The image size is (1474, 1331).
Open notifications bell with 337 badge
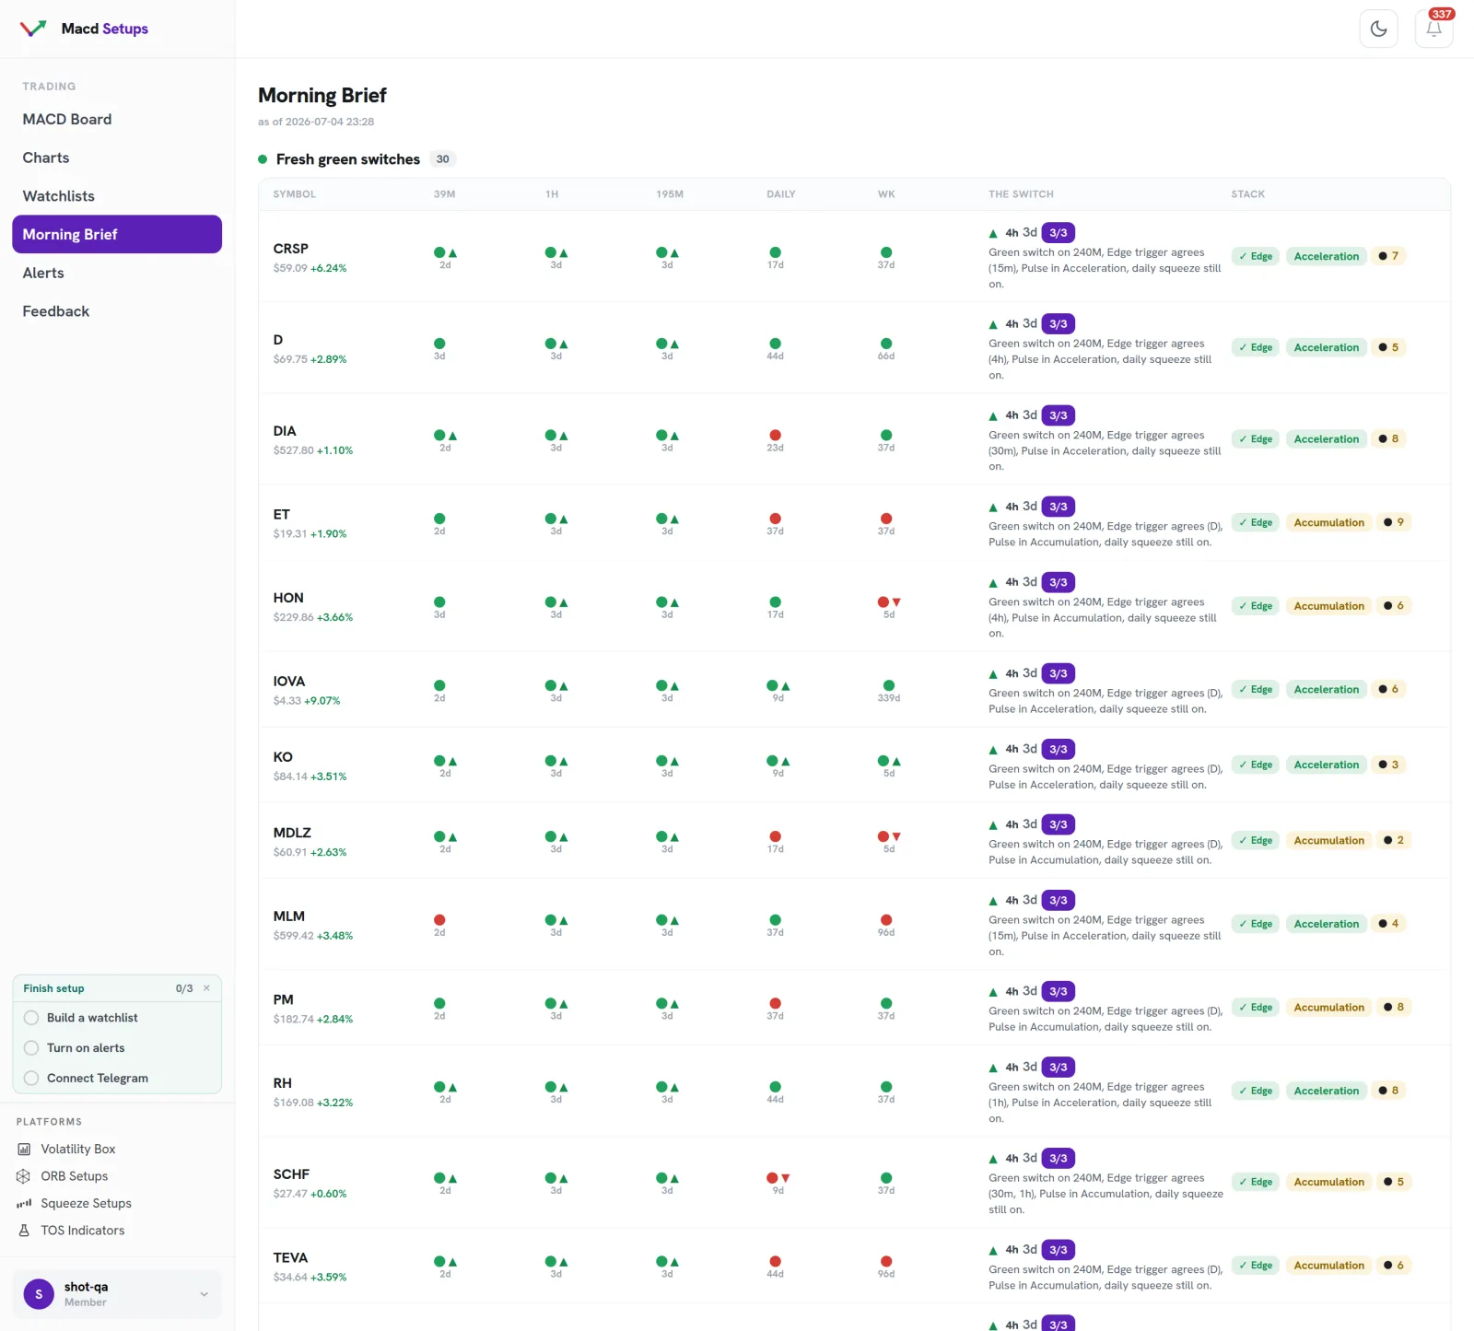1433,29
